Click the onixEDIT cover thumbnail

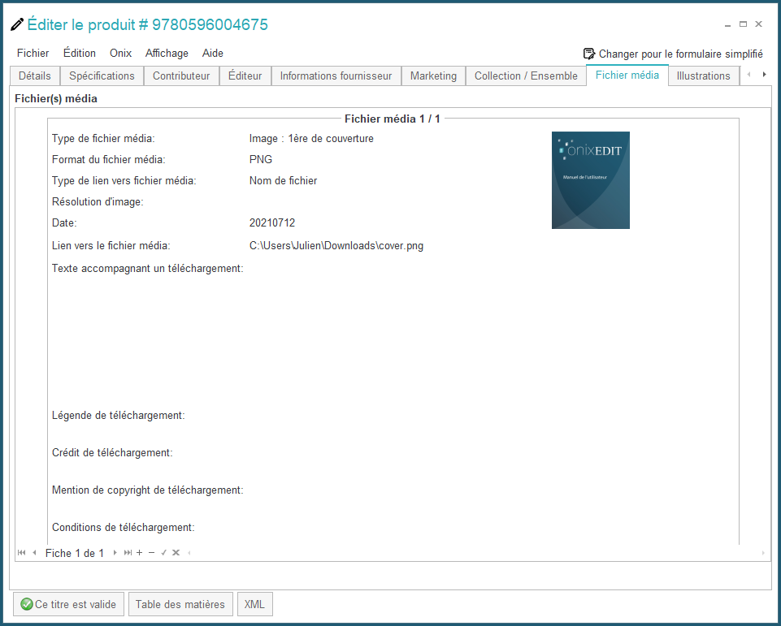coord(591,180)
